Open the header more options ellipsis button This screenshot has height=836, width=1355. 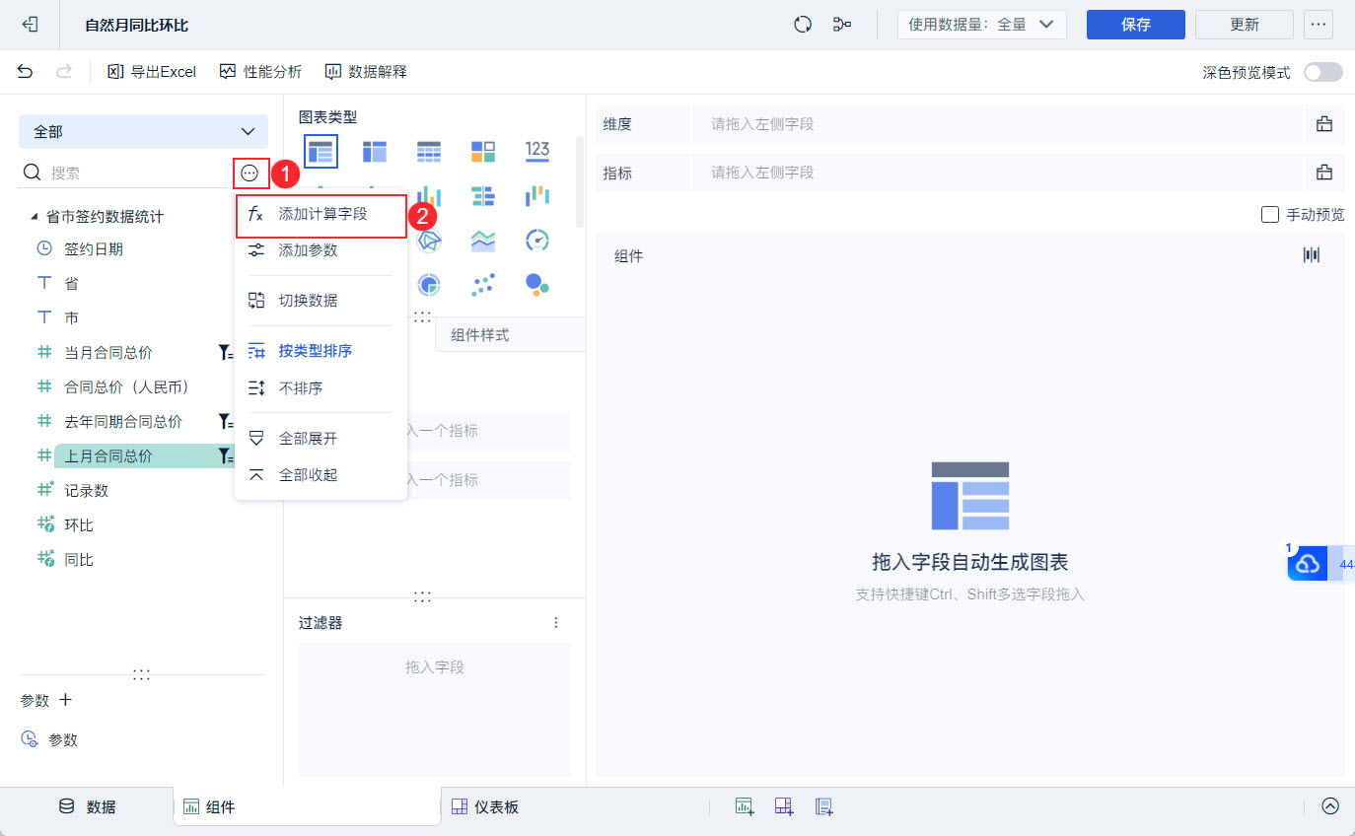coord(1319,25)
